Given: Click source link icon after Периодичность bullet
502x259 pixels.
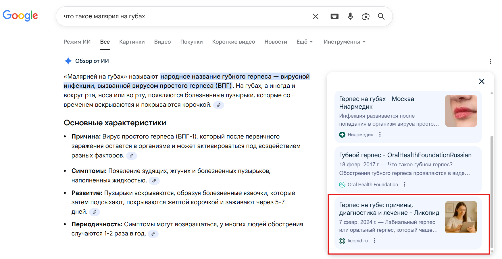Looking at the screenshot, I should coord(153,234).
